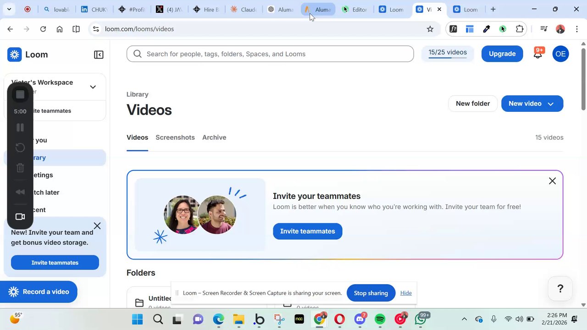The image size is (587, 330).
Task: Click Stop sharing button
Action: (371, 293)
